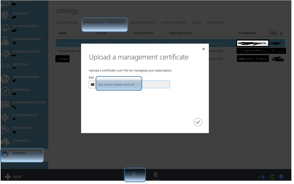Click the Upload icon in the command bar
The height and width of the screenshot is (184, 294).
click(135, 175)
